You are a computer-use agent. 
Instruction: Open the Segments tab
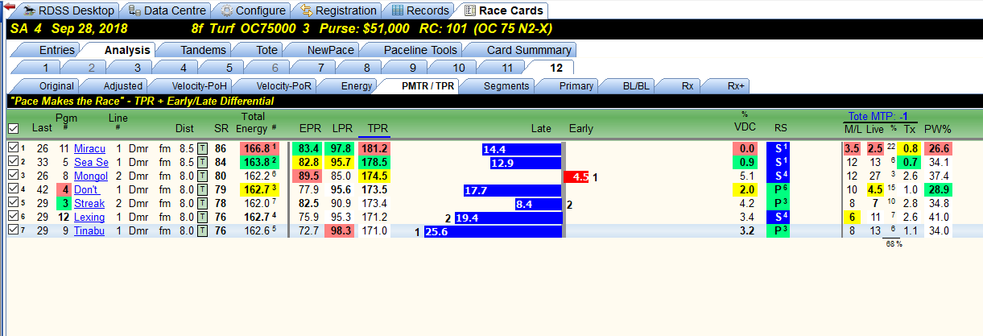pyautogui.click(x=506, y=85)
